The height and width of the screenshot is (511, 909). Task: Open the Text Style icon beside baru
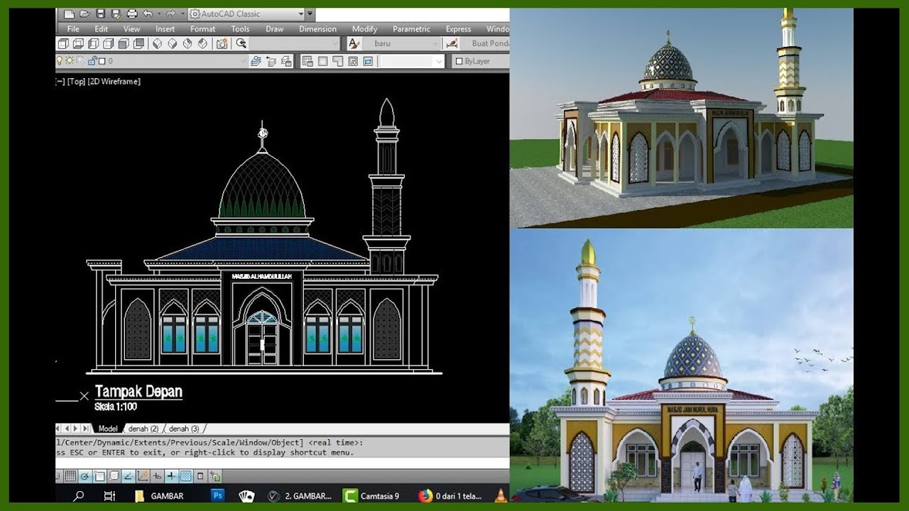pos(354,43)
